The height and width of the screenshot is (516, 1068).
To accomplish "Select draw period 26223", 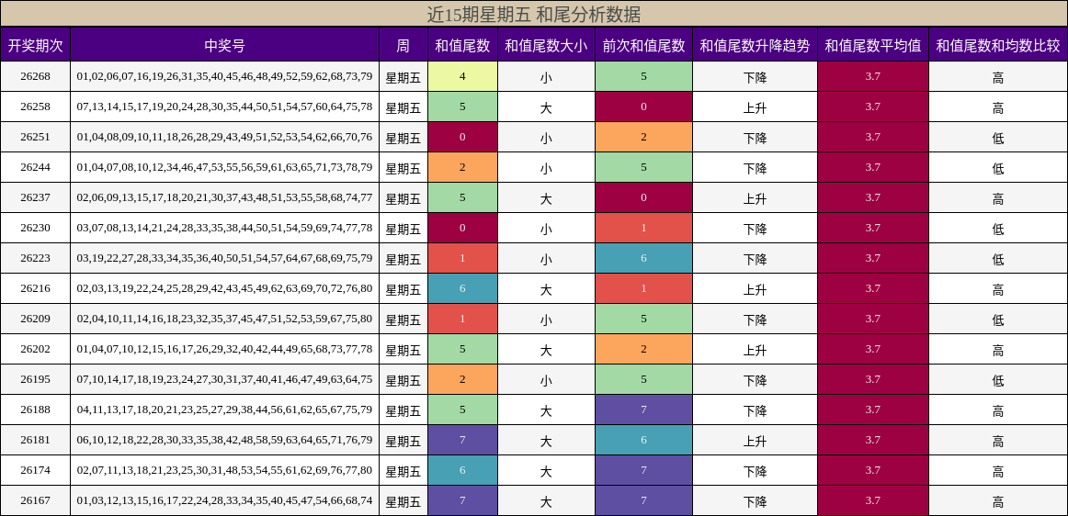I will pos(35,258).
